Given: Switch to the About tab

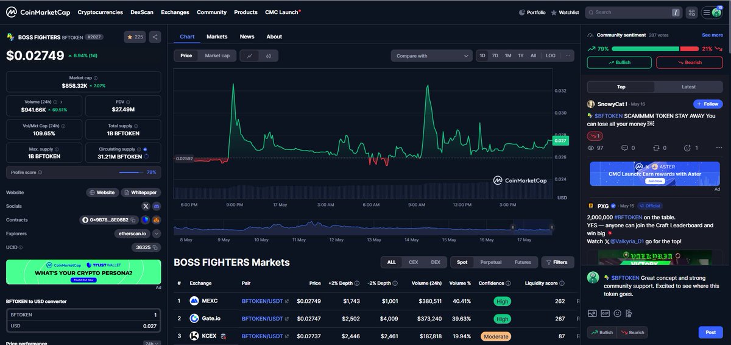Looking at the screenshot, I should coord(274,37).
